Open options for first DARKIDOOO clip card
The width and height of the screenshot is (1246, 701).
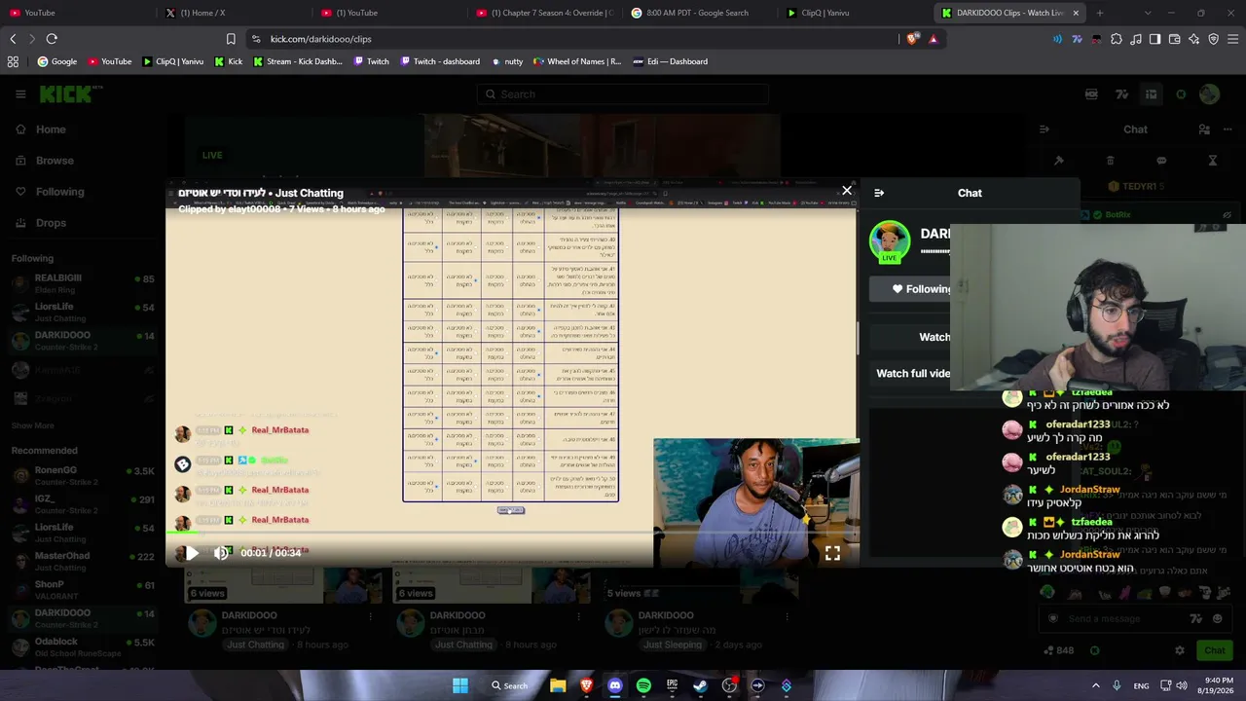point(370,616)
